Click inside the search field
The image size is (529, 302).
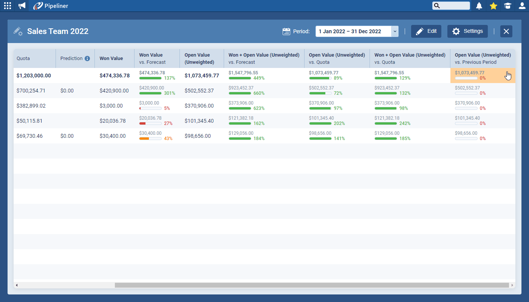(x=452, y=6)
